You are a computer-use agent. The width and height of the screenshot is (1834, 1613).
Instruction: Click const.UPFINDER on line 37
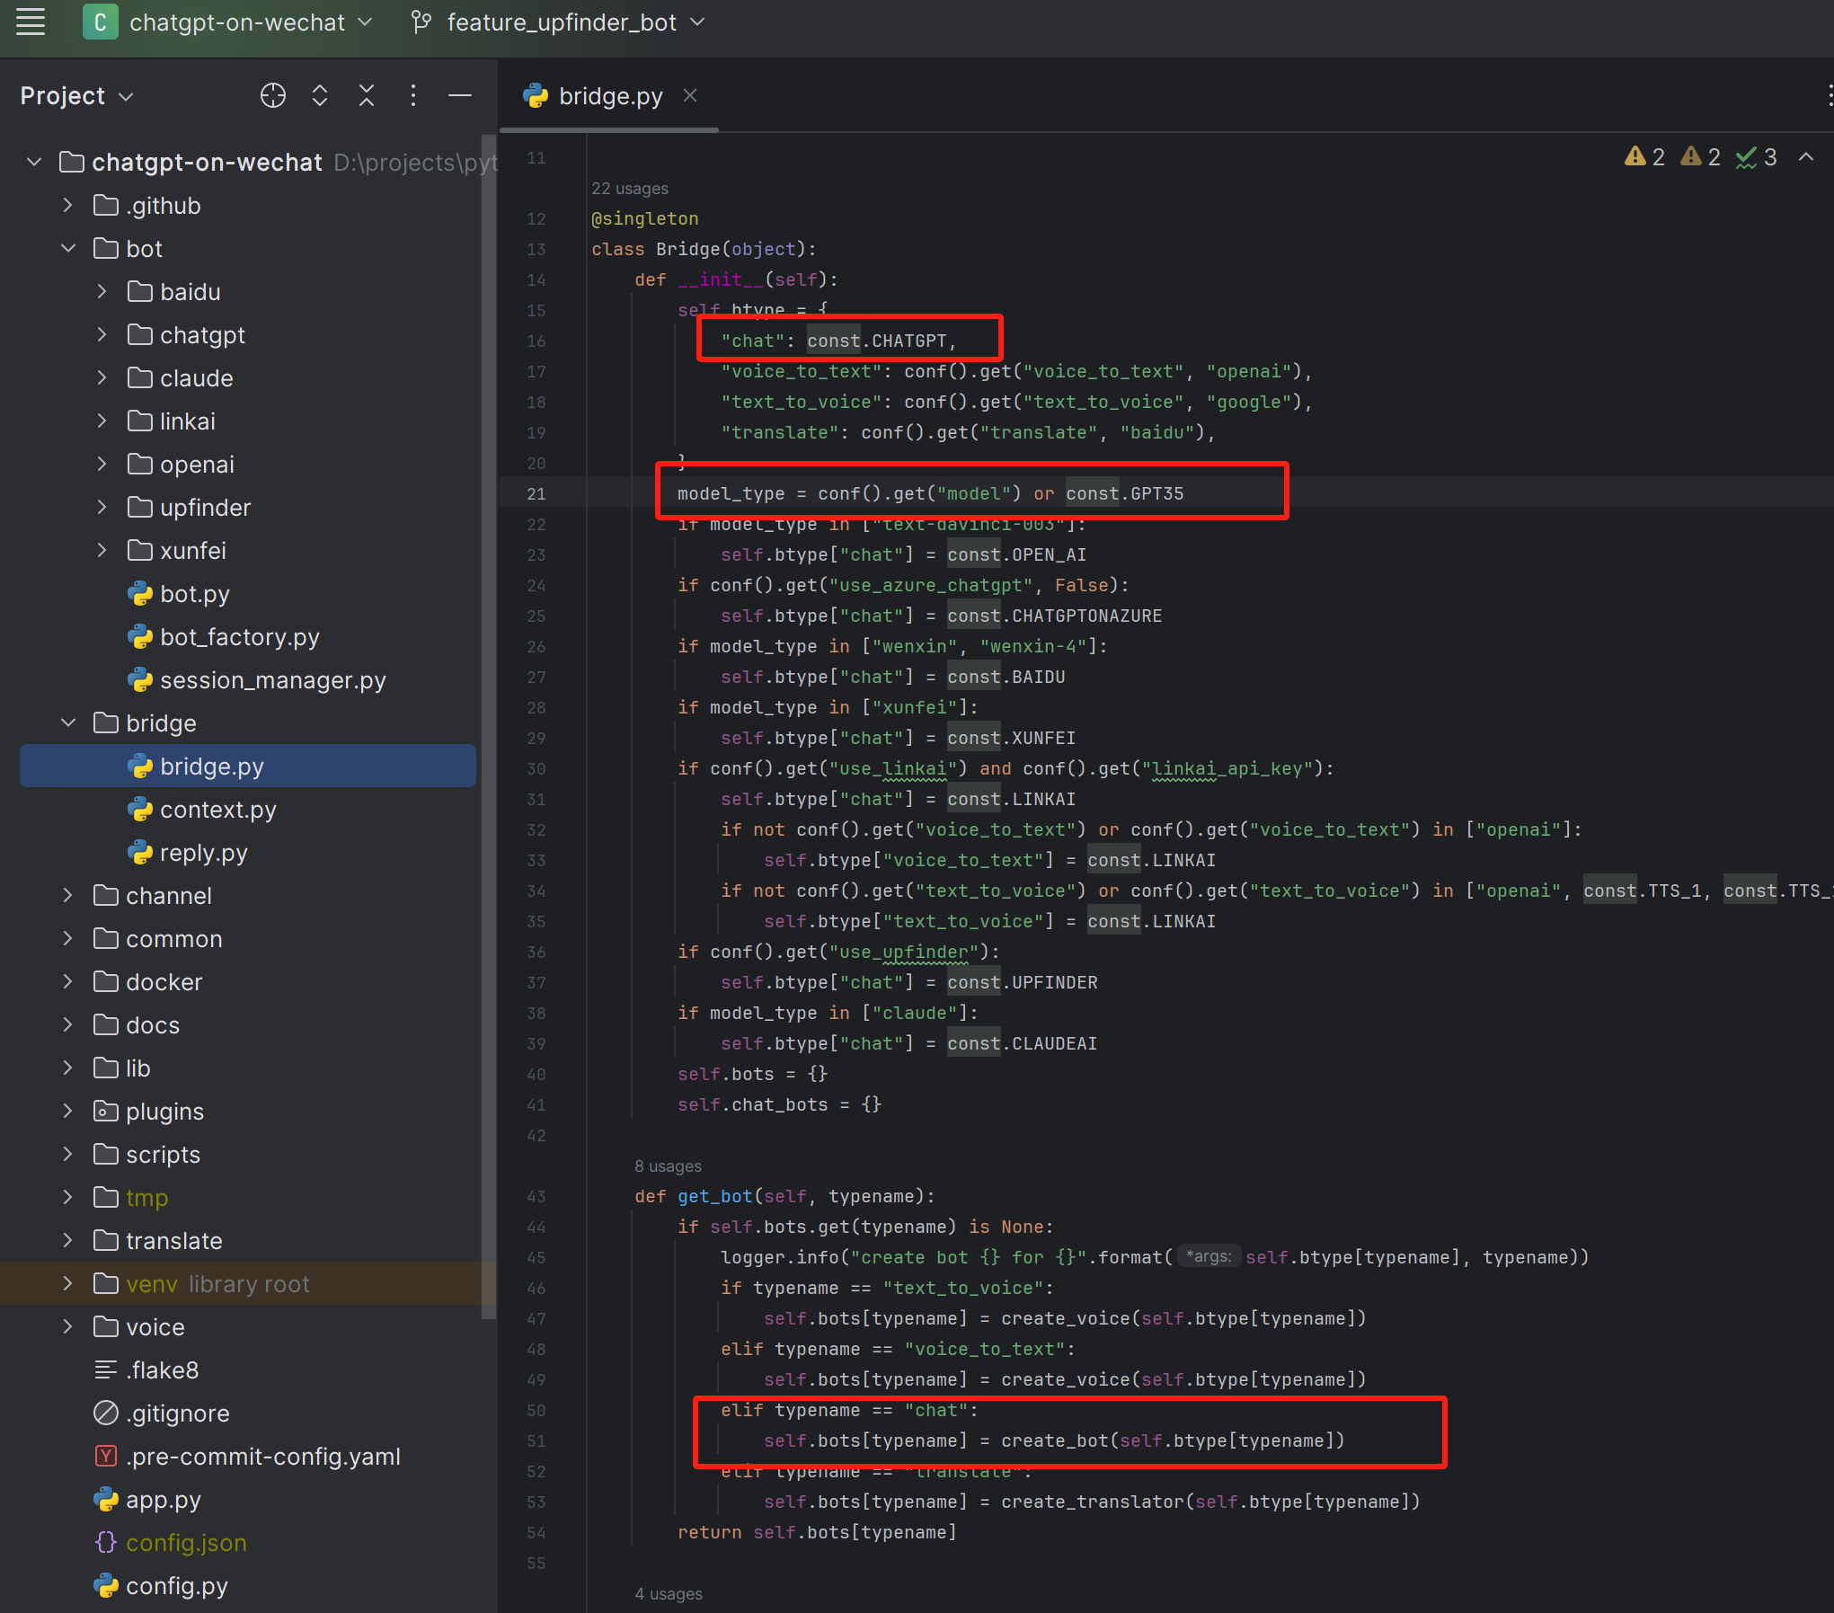pyautogui.click(x=1022, y=982)
